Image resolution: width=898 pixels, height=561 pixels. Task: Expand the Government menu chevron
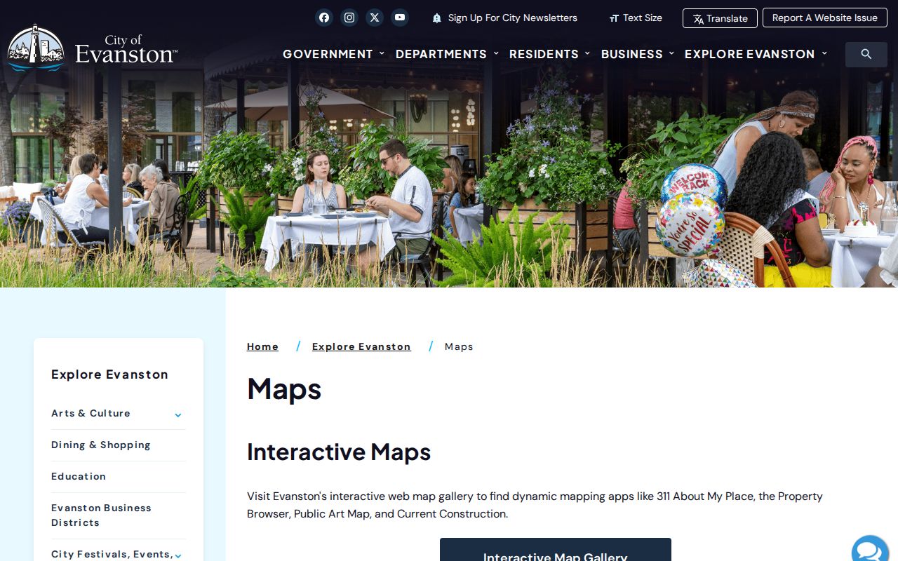pos(382,54)
